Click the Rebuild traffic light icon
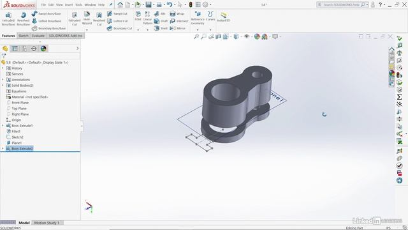Image resolution: width=408 pixels, height=230 pixels. coord(191,4)
